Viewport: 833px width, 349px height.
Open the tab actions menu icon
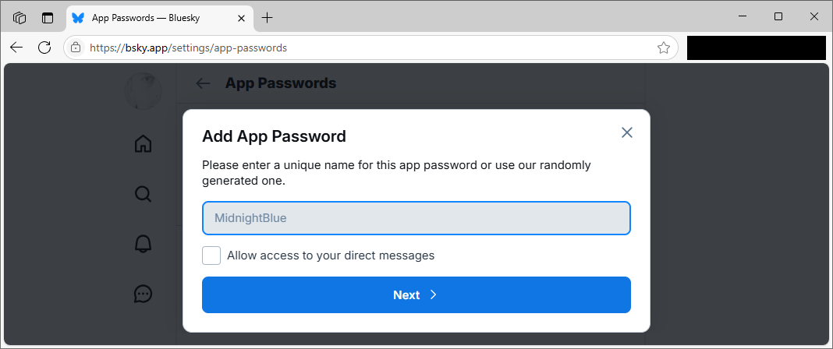(x=48, y=18)
